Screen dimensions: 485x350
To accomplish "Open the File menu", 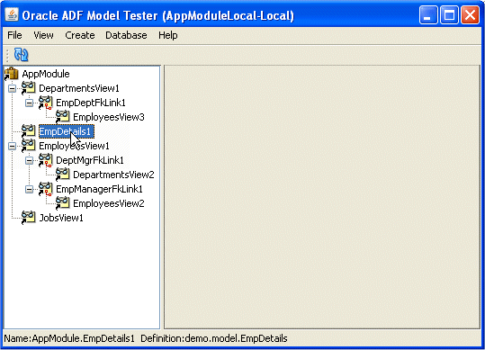I will (14, 35).
